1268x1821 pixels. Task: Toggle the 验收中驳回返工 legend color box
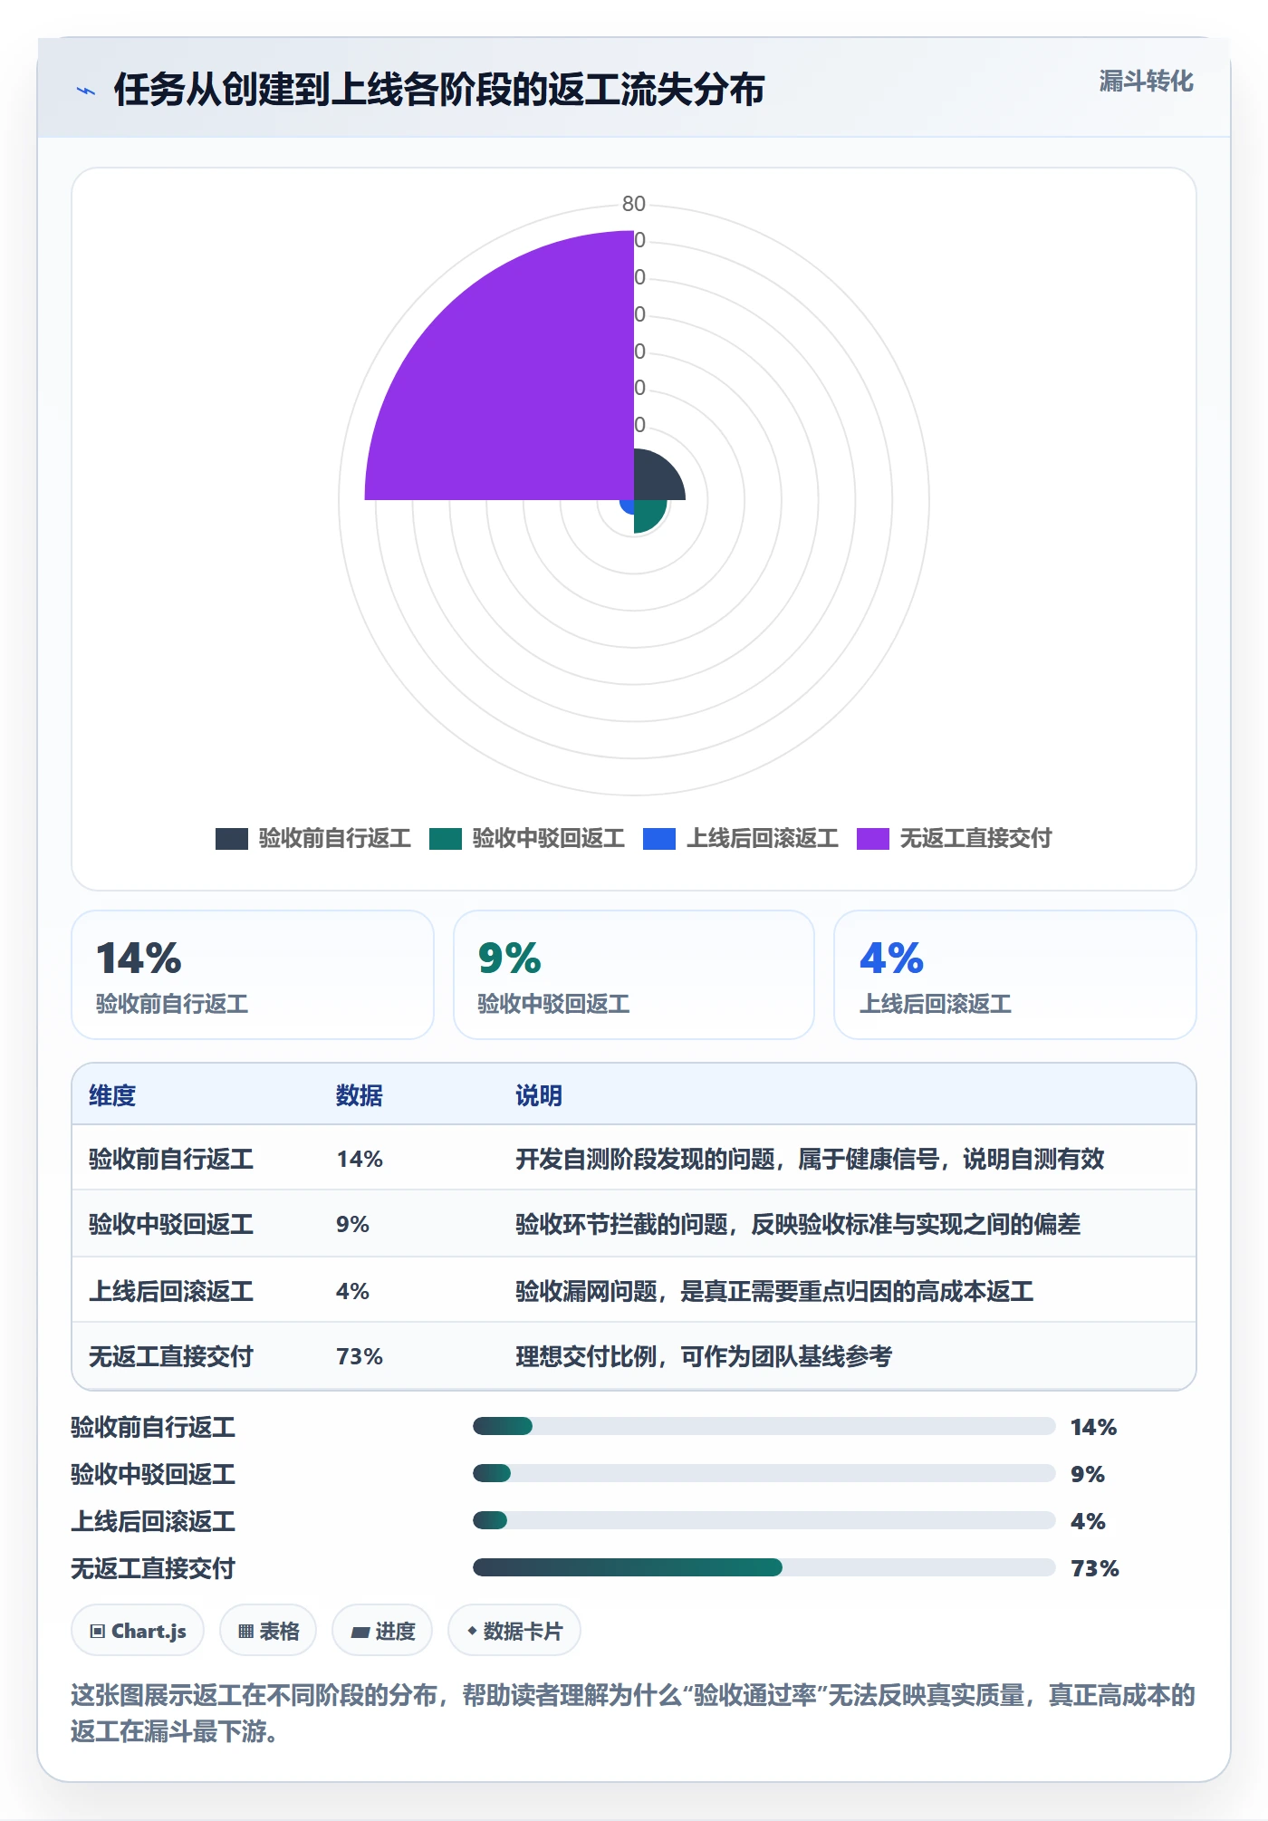446,839
